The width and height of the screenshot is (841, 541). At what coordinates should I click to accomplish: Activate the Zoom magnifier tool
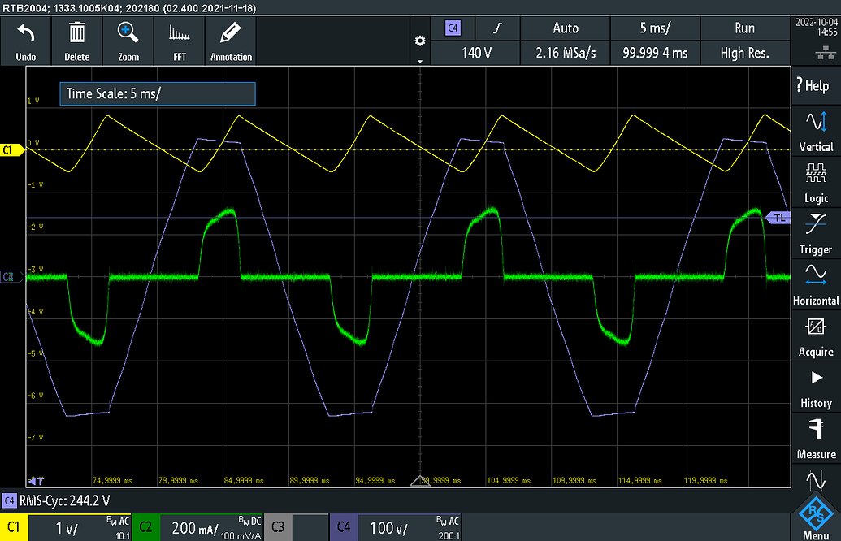(128, 32)
